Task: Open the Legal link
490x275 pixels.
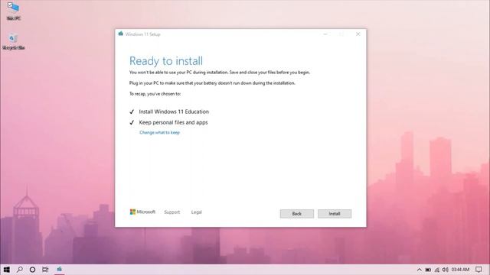Action: pyautogui.click(x=196, y=212)
